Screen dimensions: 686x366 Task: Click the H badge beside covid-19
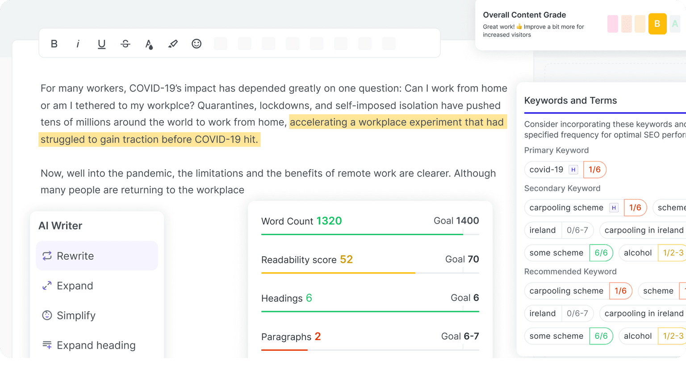573,170
